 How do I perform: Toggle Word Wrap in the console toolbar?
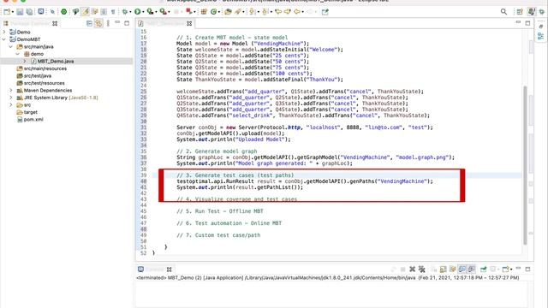[453, 269]
